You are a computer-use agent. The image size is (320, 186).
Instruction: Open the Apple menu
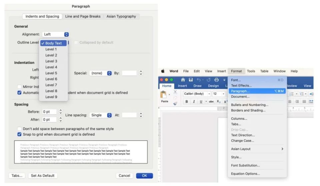[163, 71]
